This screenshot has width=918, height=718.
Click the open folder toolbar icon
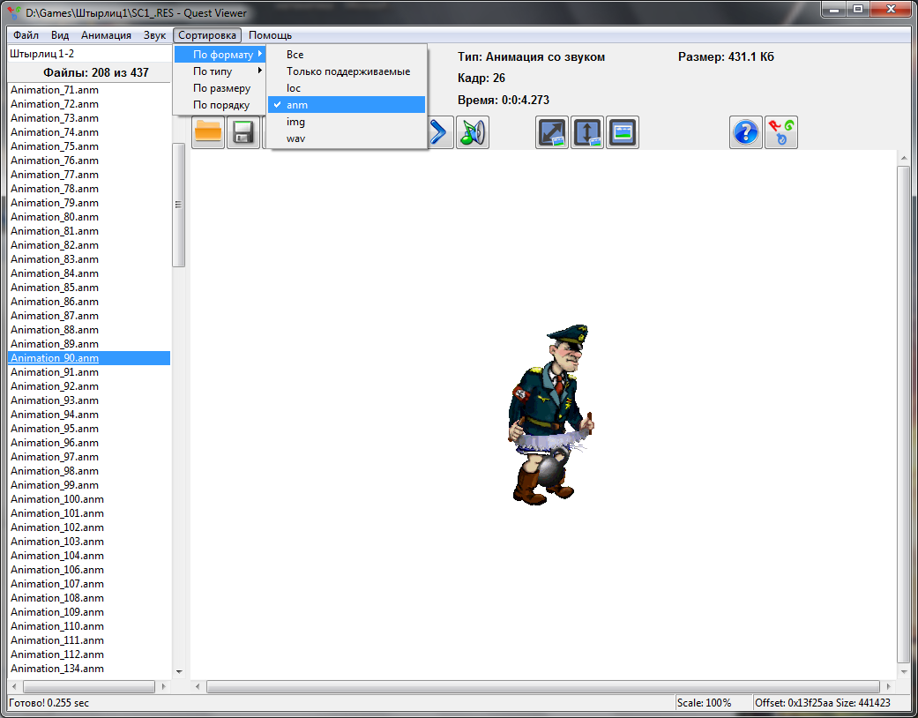(x=208, y=132)
